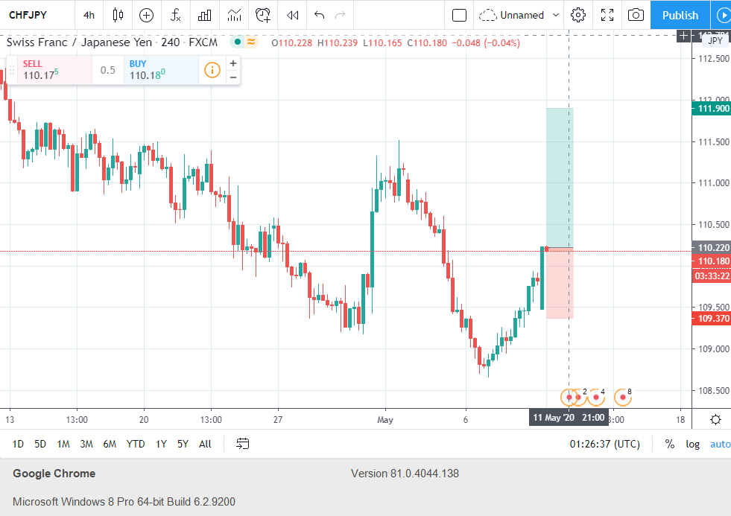
Task: Select the 6M date range
Action: 110,444
